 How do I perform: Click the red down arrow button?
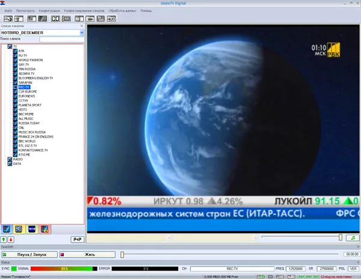[x=11, y=239]
